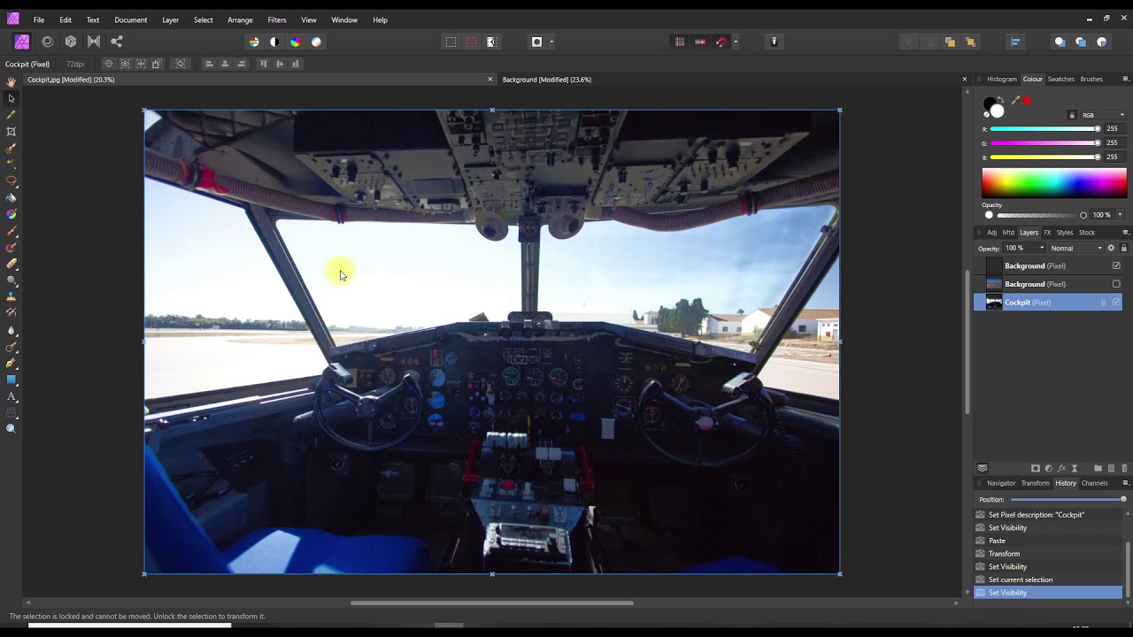Image resolution: width=1133 pixels, height=637 pixels.
Task: Close the Cockpit.jpg document tab
Action: click(x=490, y=80)
